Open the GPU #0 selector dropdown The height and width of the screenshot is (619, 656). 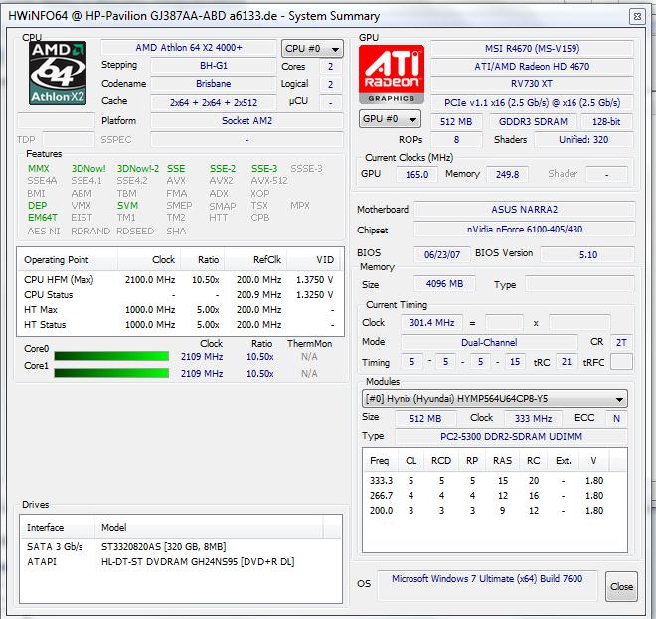point(390,119)
